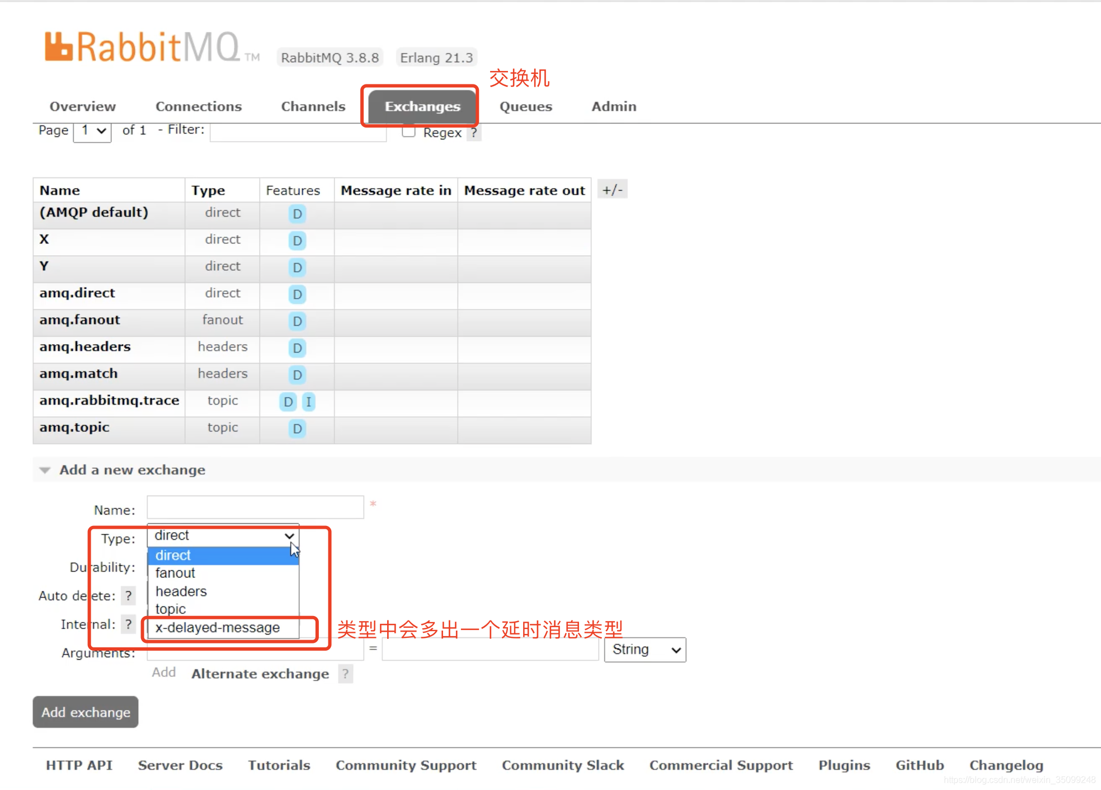The height and width of the screenshot is (790, 1101).
Task: Sort by the Type column header
Action: (x=208, y=191)
